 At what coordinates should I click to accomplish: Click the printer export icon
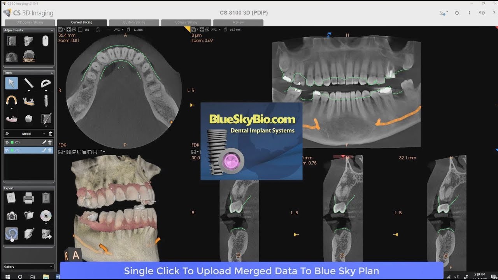29,198
